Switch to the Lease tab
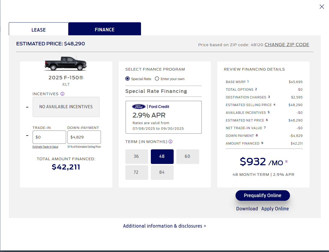329x252 pixels. pos(39,29)
